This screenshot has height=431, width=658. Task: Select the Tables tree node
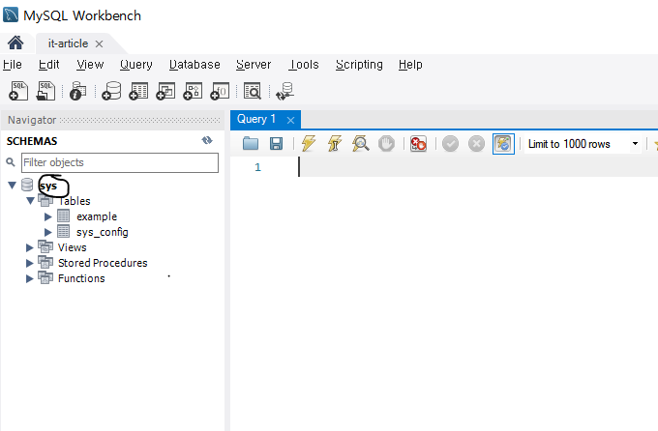coord(75,201)
